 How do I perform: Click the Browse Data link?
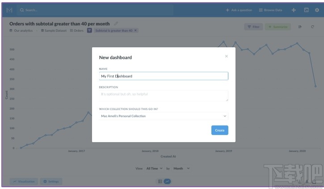(270, 10)
